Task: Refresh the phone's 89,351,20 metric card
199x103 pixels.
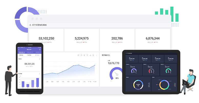Action: [40, 59]
